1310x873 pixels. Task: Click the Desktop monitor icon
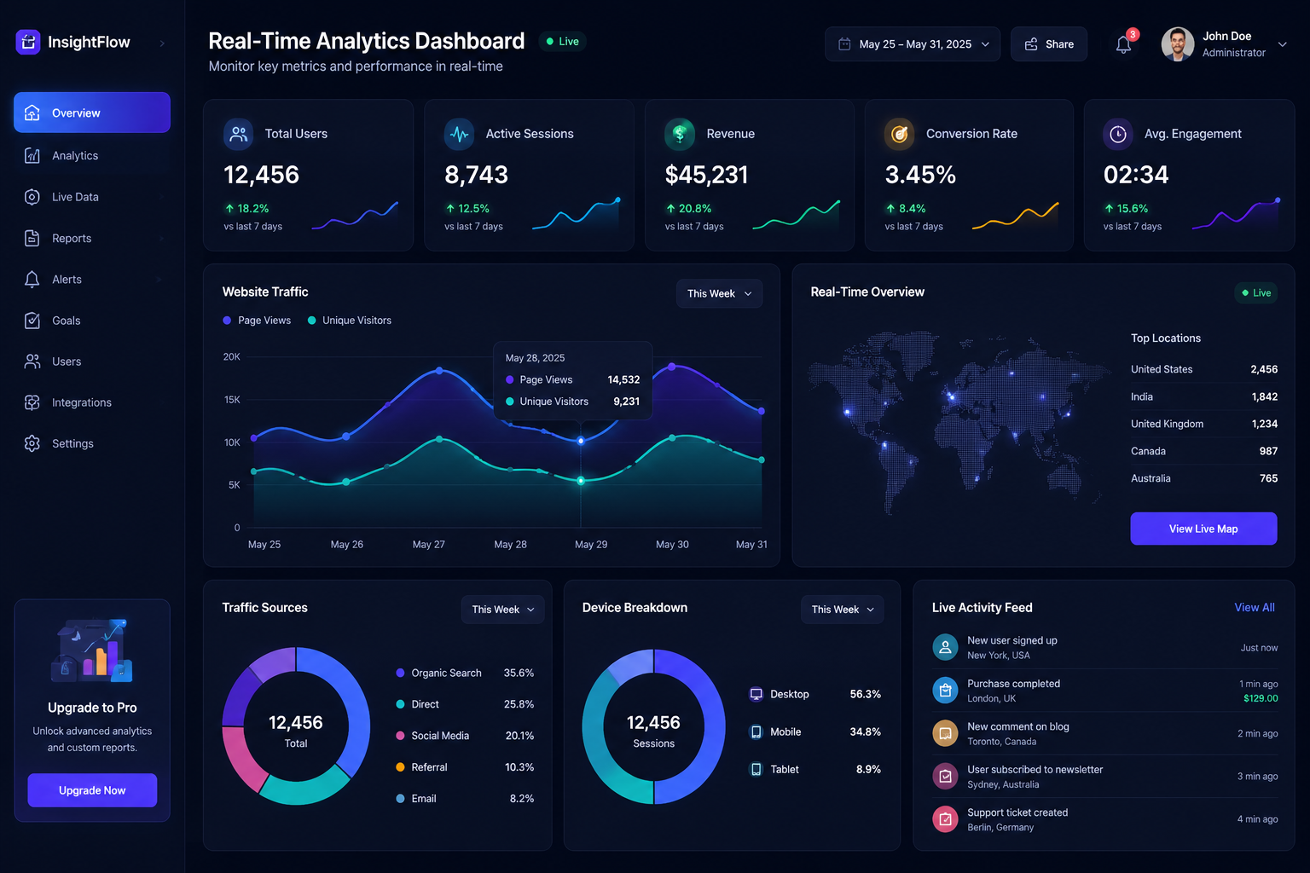pos(756,694)
